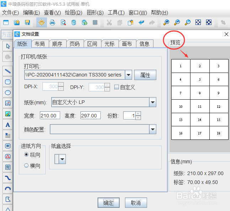Open Print Preview with the magnifier-page icon
The image size is (230, 211).
pos(63,22)
